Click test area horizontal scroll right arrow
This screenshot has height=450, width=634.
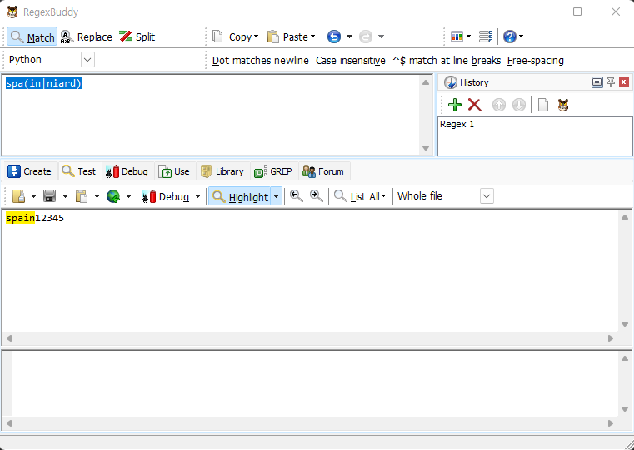coord(611,339)
